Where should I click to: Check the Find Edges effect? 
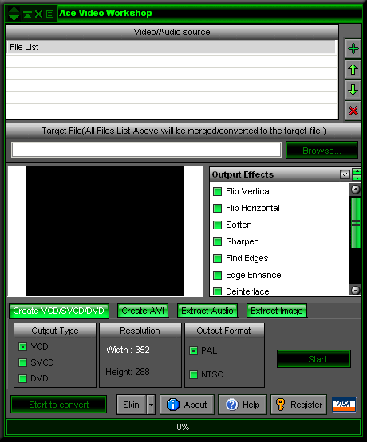click(217, 258)
